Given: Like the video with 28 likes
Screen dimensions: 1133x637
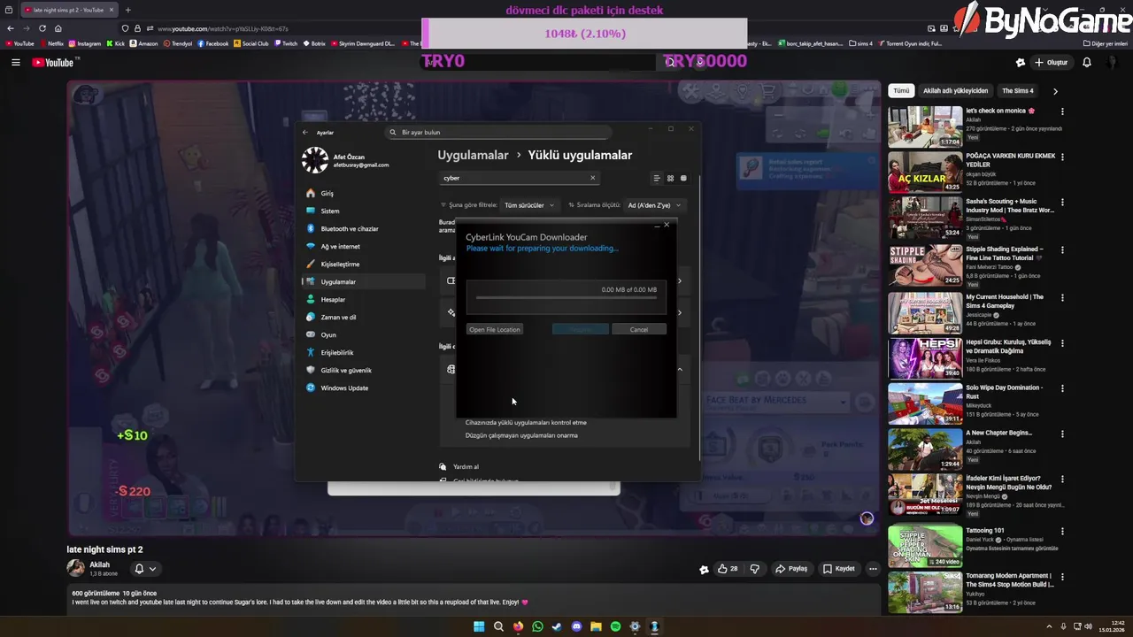Looking at the screenshot, I should coord(728,569).
